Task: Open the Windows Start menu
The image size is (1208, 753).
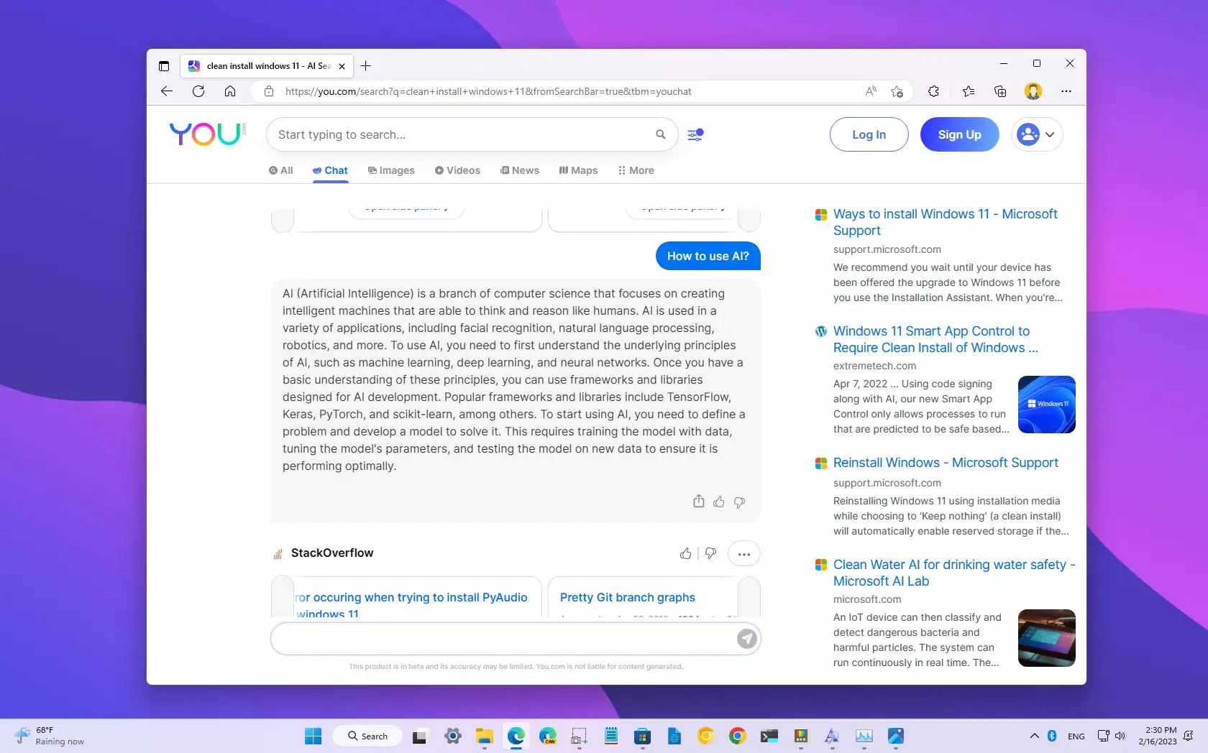Action: 313,736
